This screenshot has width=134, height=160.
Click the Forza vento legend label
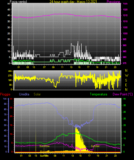pos(18,2)
